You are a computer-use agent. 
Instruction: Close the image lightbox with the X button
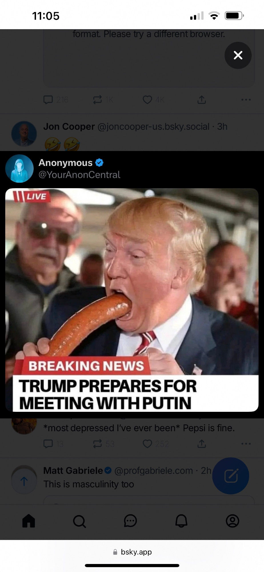point(238,55)
